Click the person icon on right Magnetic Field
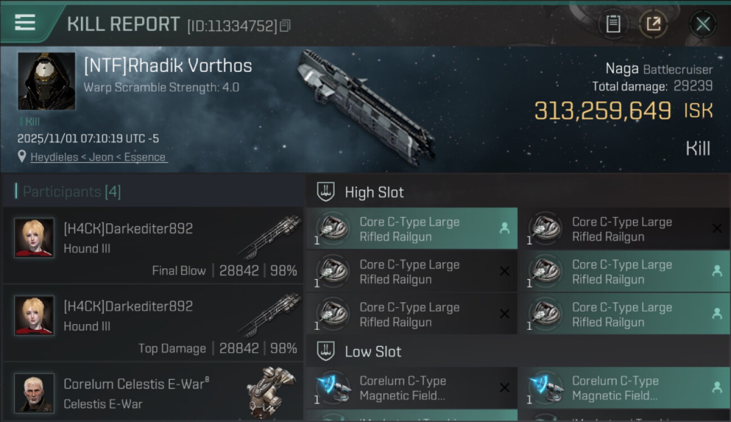The width and height of the screenshot is (731, 422). (x=717, y=387)
